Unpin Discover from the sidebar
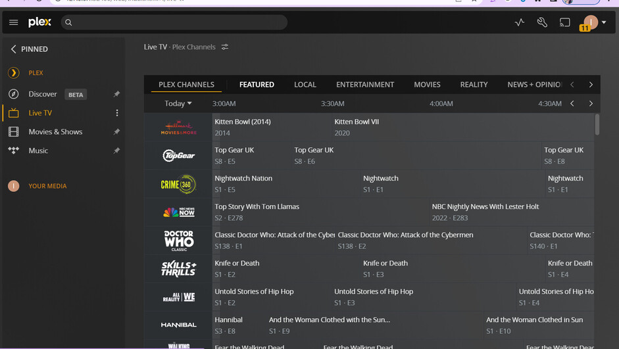The width and height of the screenshot is (619, 349). 116,94
